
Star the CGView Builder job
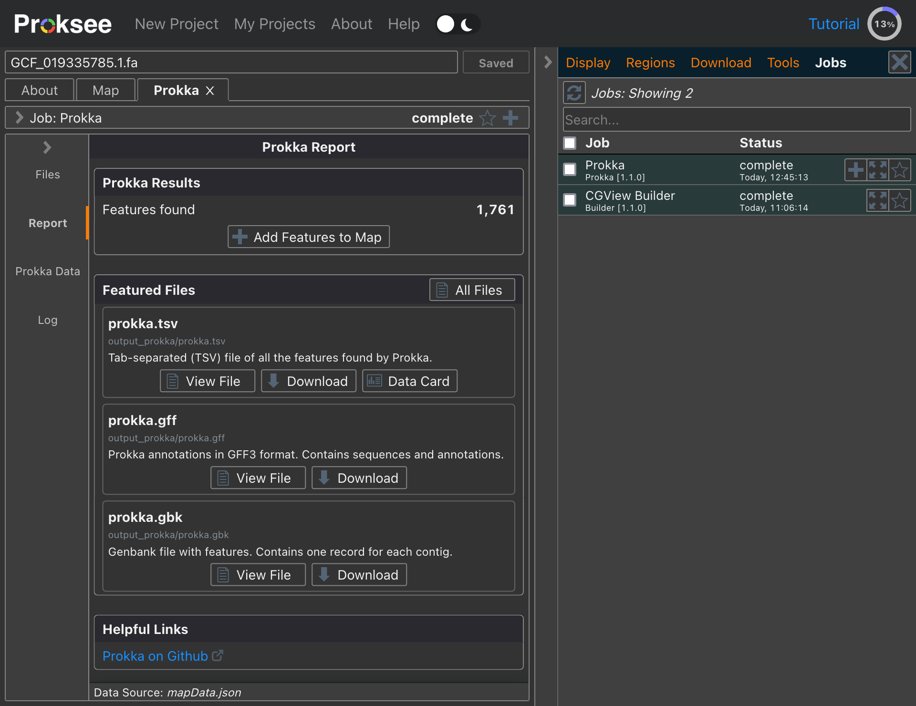pyautogui.click(x=900, y=201)
